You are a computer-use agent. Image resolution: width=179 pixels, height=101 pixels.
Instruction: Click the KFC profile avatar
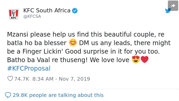(14, 14)
